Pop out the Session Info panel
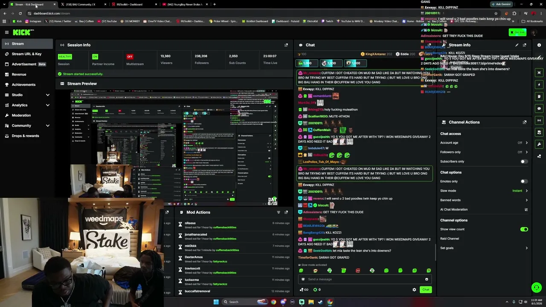The width and height of the screenshot is (546, 307). 286,45
